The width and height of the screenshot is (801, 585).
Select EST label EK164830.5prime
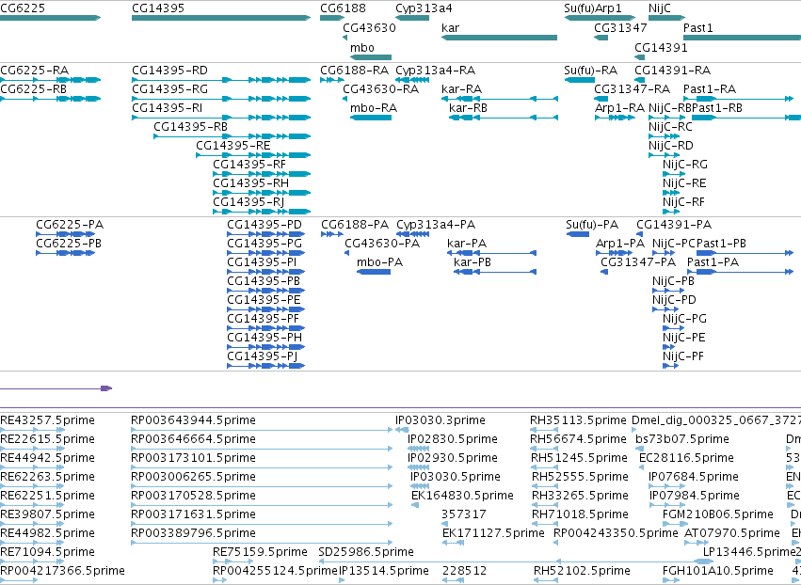click(x=462, y=495)
